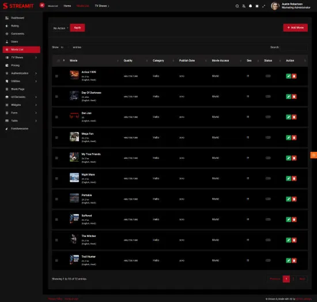The height and width of the screenshot is (302, 317).
Task: Click the Apply button
Action: (x=77, y=28)
